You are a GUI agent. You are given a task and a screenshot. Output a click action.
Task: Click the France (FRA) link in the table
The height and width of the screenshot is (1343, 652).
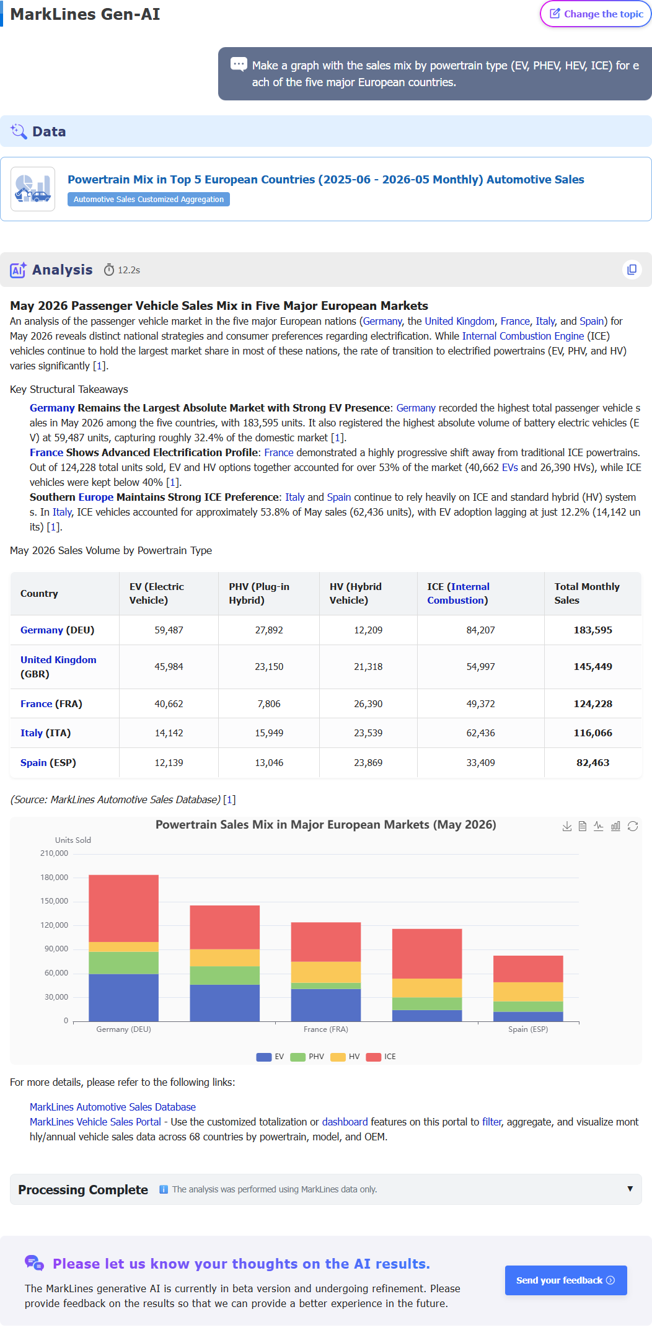click(x=36, y=703)
